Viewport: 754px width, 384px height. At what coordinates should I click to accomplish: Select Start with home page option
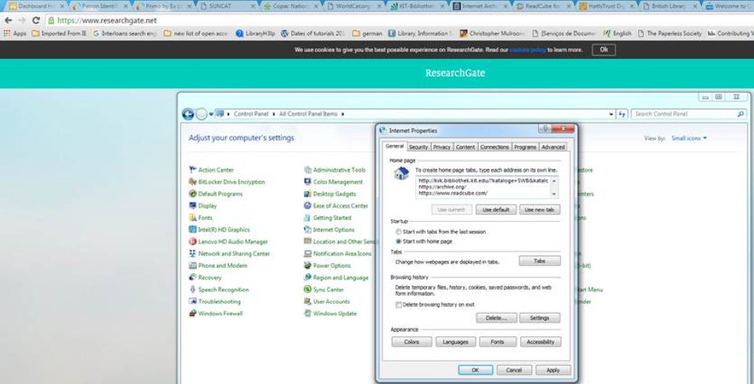point(398,241)
